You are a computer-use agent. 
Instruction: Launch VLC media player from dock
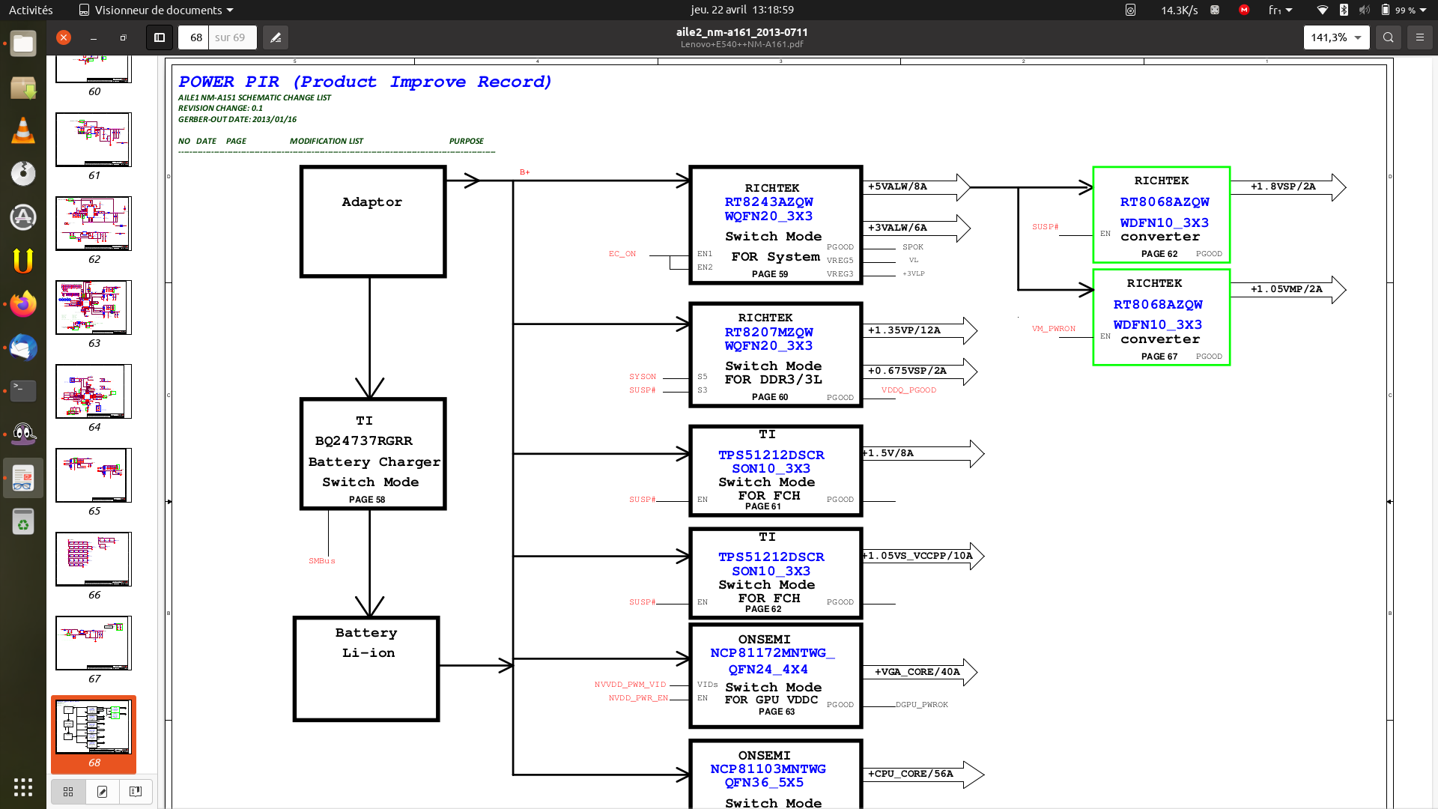click(x=23, y=130)
